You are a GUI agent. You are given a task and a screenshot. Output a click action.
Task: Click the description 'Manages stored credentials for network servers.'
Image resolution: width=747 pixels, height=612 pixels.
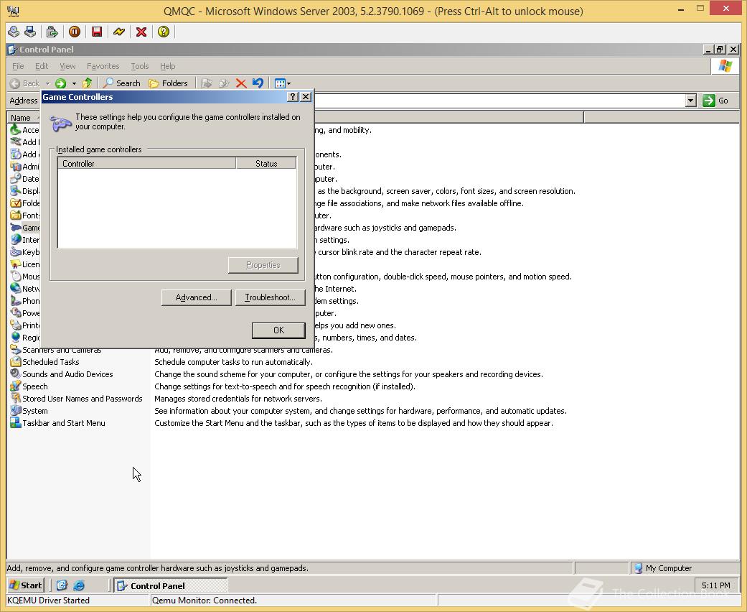[x=238, y=399]
